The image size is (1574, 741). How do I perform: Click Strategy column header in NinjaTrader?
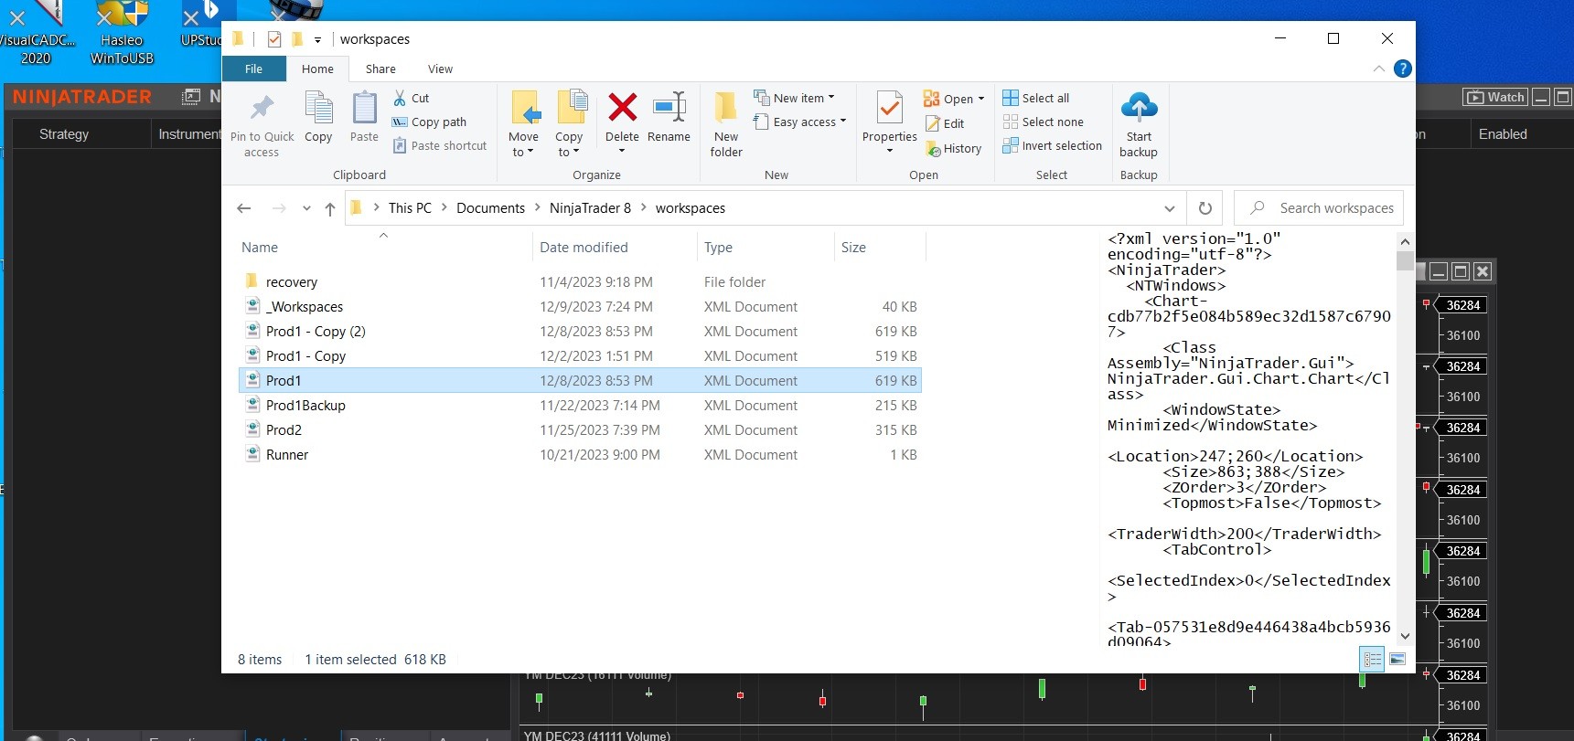64,134
